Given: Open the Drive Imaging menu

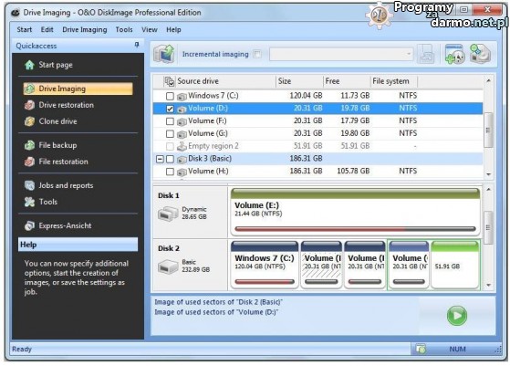Looking at the screenshot, I should point(85,29).
